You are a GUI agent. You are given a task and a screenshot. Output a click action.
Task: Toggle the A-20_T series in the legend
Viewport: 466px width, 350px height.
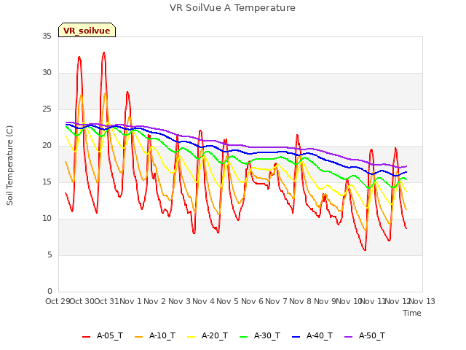tap(208, 336)
